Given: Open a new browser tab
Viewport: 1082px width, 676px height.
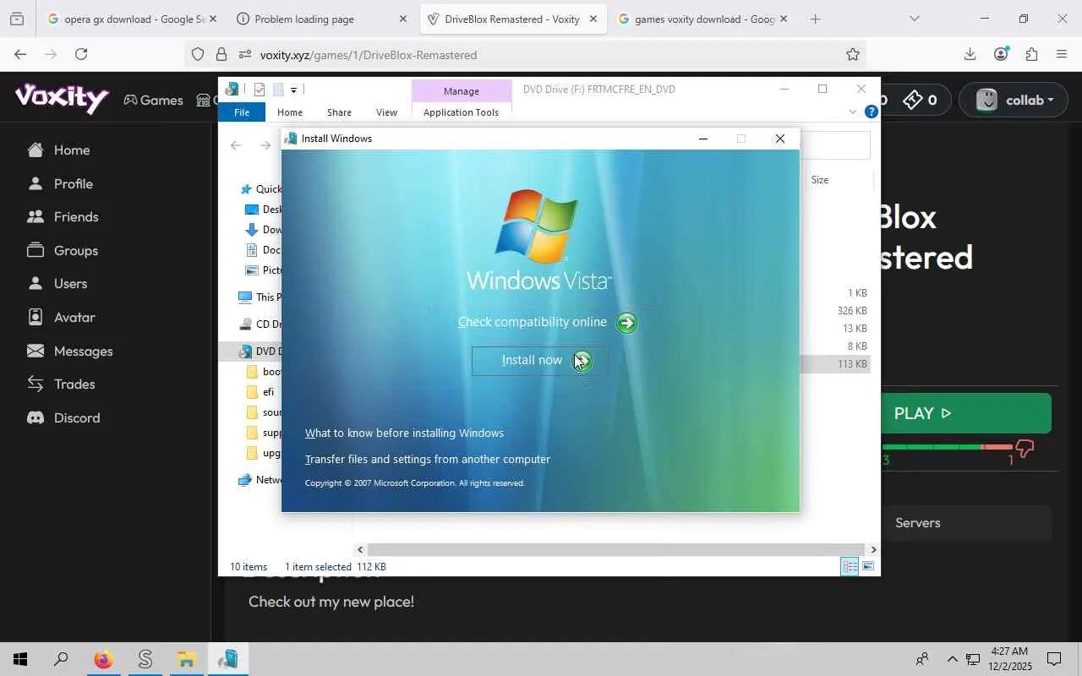Looking at the screenshot, I should (x=815, y=19).
